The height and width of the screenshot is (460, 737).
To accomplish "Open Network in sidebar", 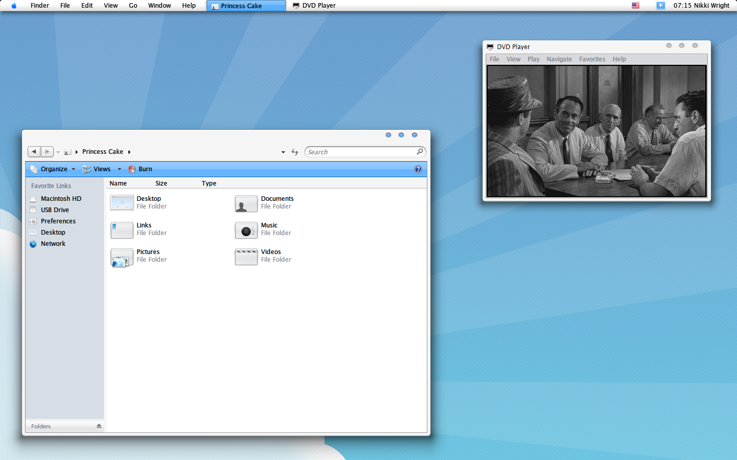I will tap(53, 244).
